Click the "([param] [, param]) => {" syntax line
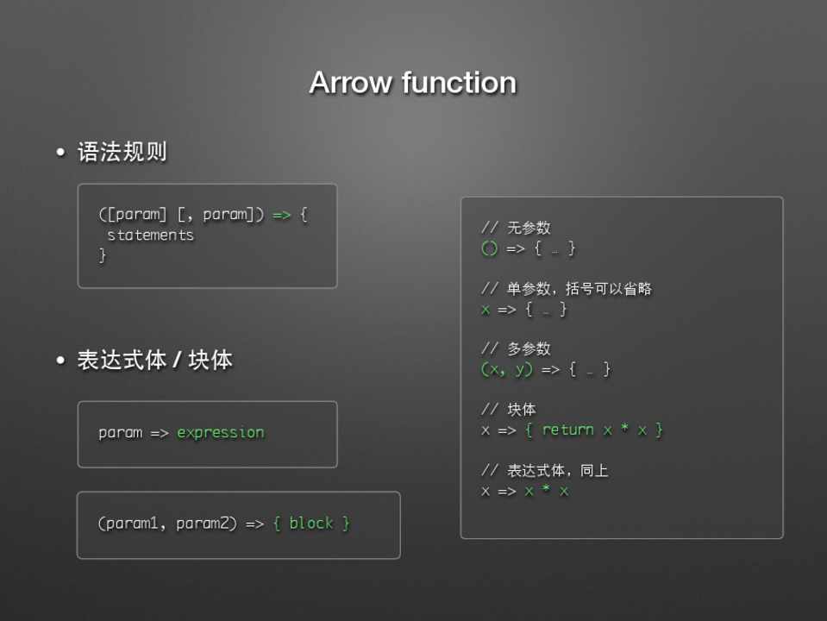The image size is (827, 621). coord(203,215)
